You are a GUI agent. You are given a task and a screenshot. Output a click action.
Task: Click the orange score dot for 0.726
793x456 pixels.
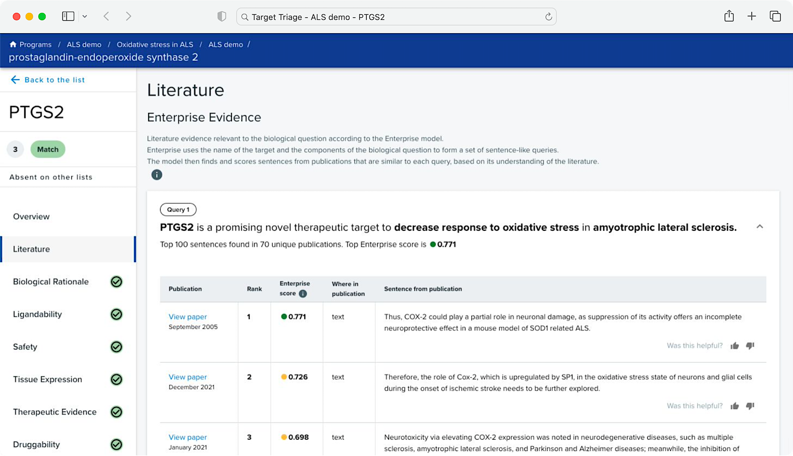tap(284, 377)
